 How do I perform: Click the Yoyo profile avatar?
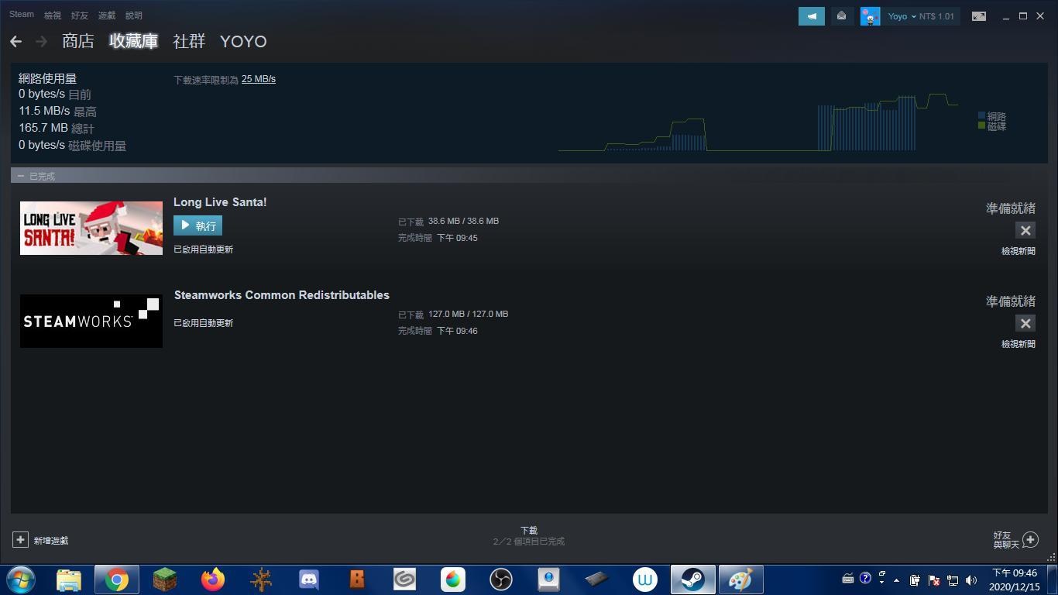tap(870, 16)
